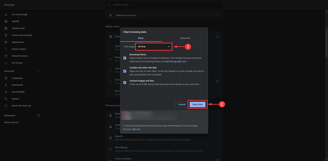Collapse the Advanced section in sidebar
The height and width of the screenshot is (161, 328).
point(38,71)
